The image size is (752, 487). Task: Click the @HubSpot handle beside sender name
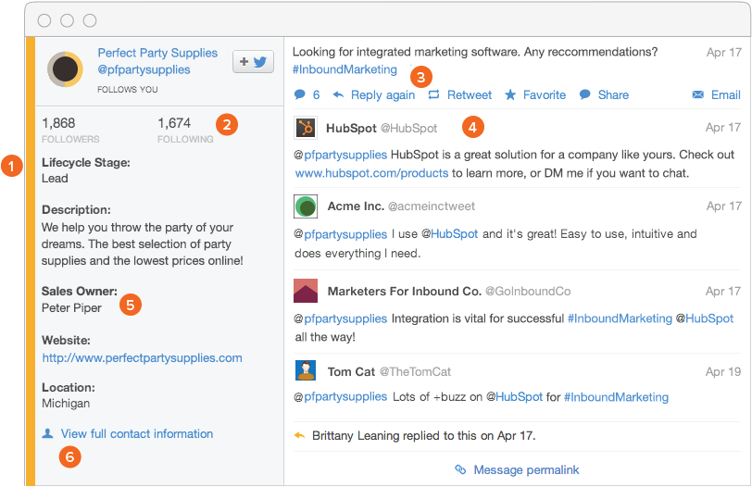click(408, 129)
